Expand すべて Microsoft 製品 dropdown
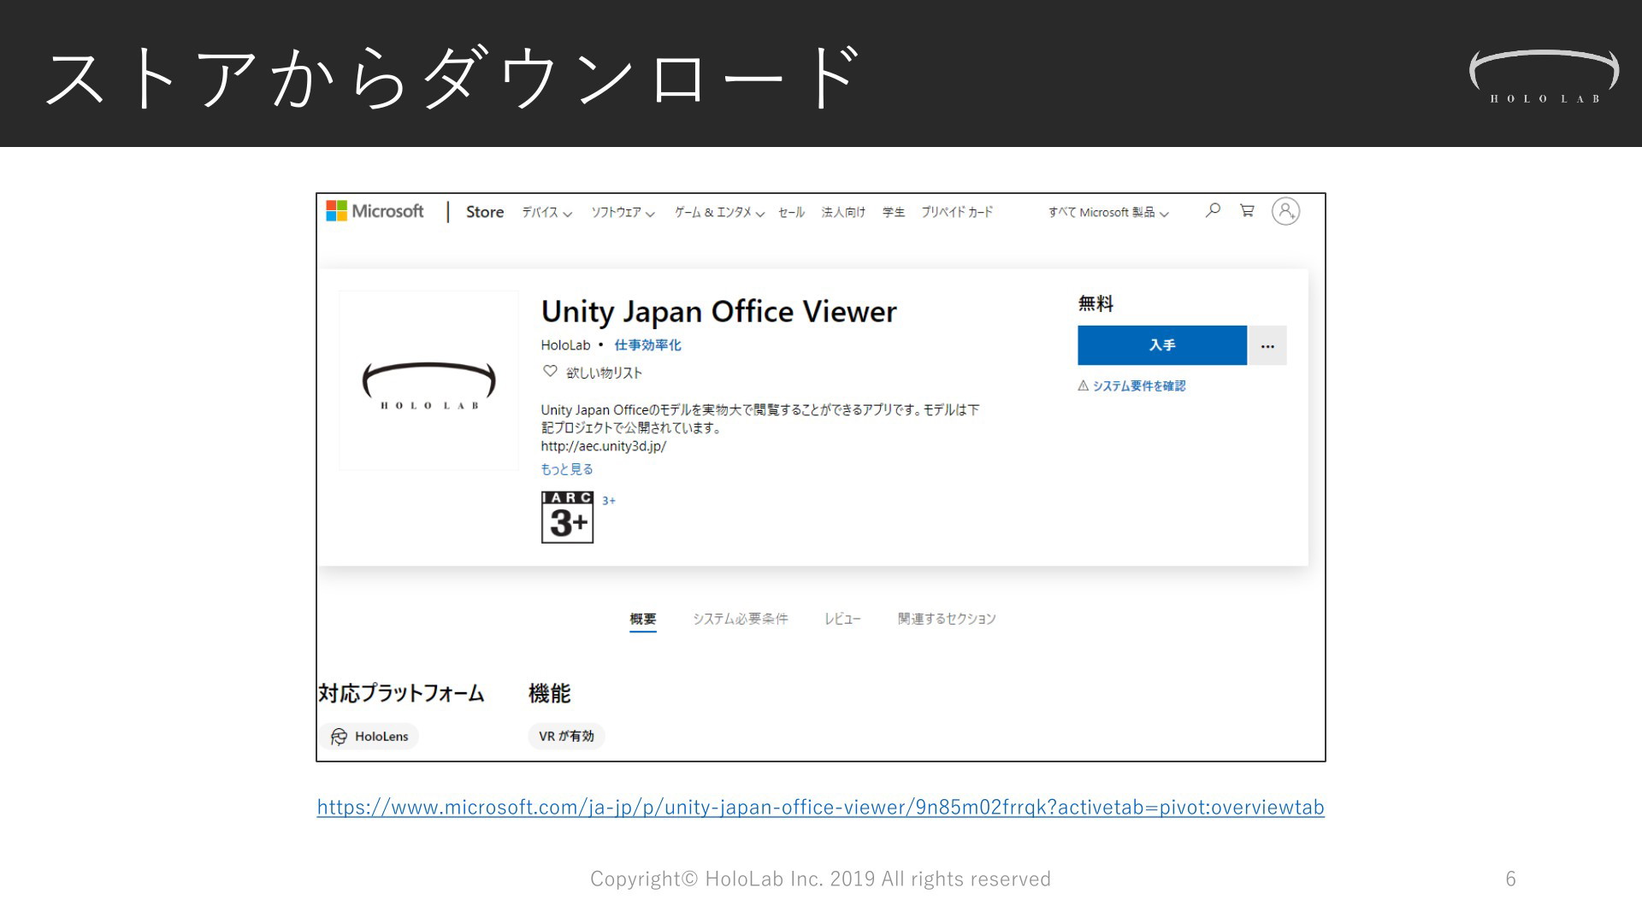 pyautogui.click(x=1108, y=213)
